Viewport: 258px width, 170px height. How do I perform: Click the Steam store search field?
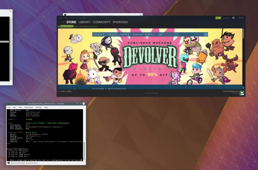pyautogui.click(x=192, y=35)
